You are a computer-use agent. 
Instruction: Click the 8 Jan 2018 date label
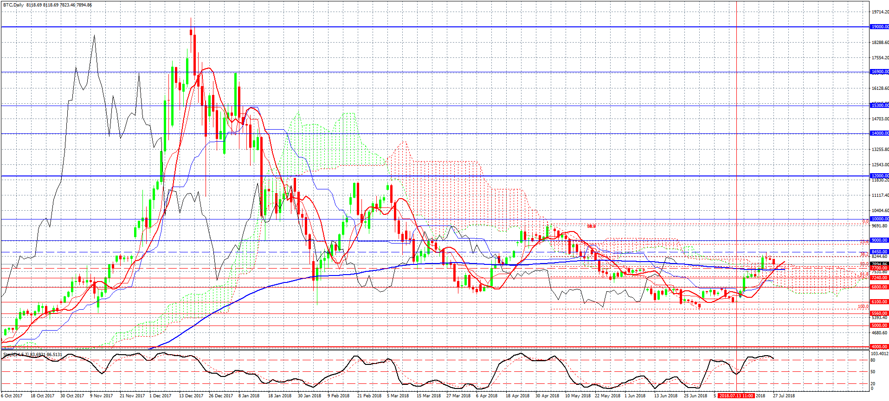(x=249, y=396)
